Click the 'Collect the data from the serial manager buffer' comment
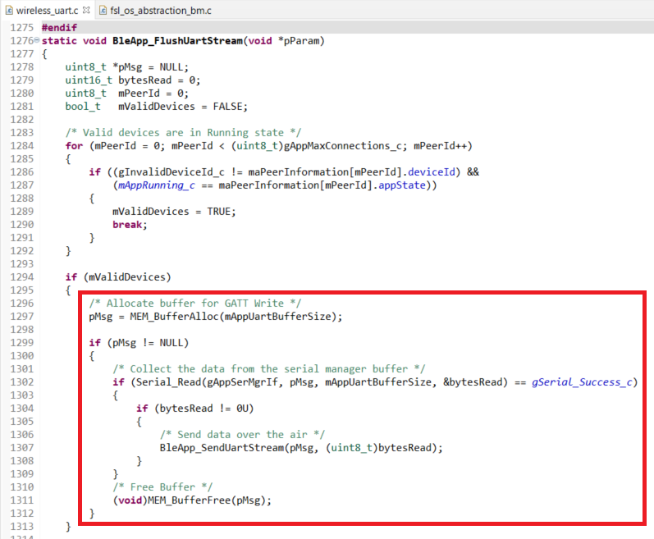 point(268,369)
